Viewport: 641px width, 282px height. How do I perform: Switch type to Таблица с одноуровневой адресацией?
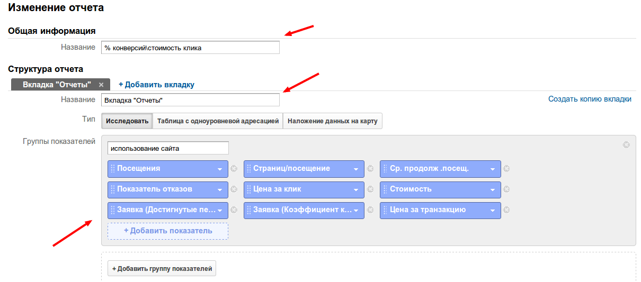click(218, 121)
